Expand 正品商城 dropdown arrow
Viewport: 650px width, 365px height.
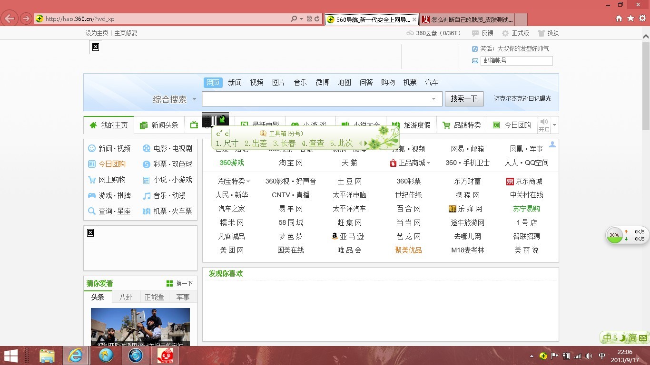pyautogui.click(x=428, y=163)
